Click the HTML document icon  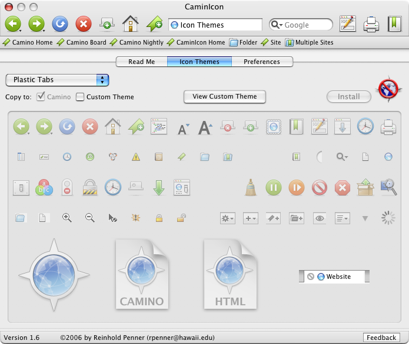pos(230,274)
